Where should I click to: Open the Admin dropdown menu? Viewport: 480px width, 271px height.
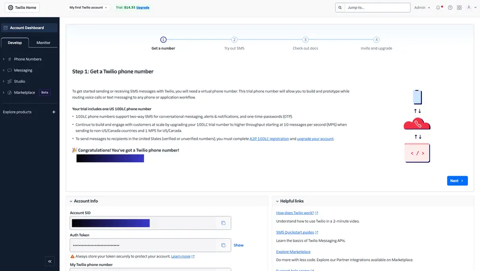click(x=422, y=8)
